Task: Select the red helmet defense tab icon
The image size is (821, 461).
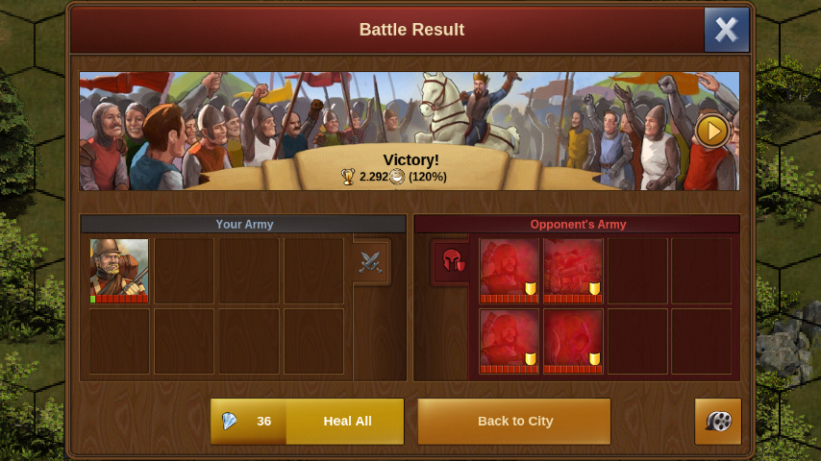Action: tap(453, 260)
